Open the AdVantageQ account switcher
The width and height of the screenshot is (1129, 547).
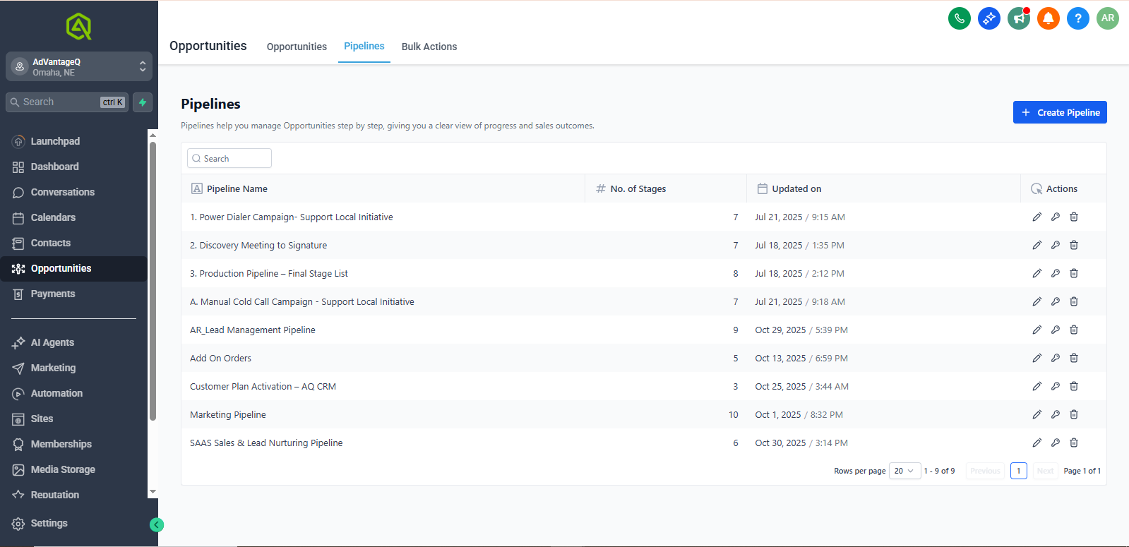[79, 67]
